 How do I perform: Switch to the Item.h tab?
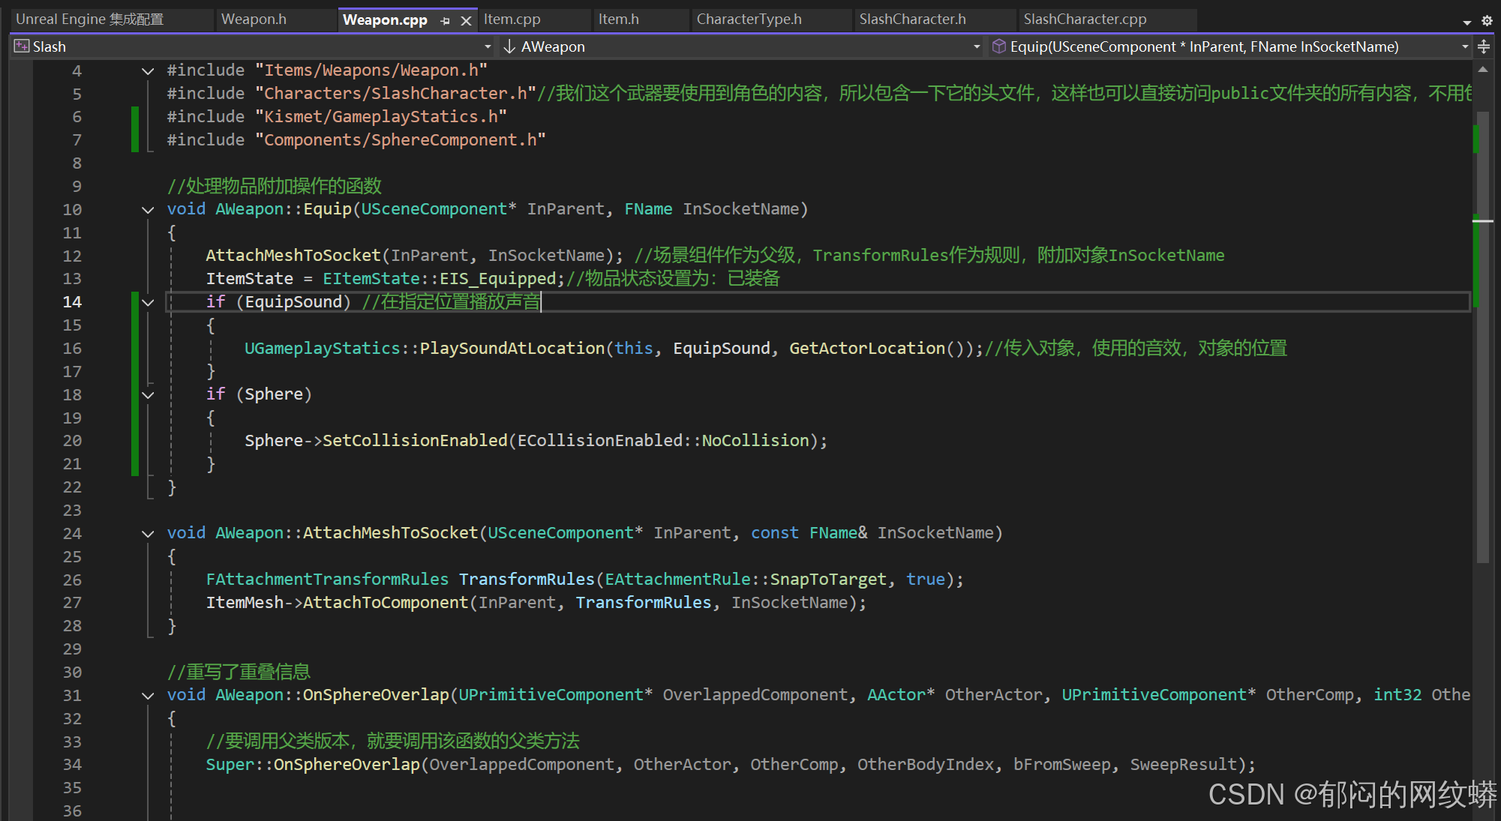pos(618,19)
